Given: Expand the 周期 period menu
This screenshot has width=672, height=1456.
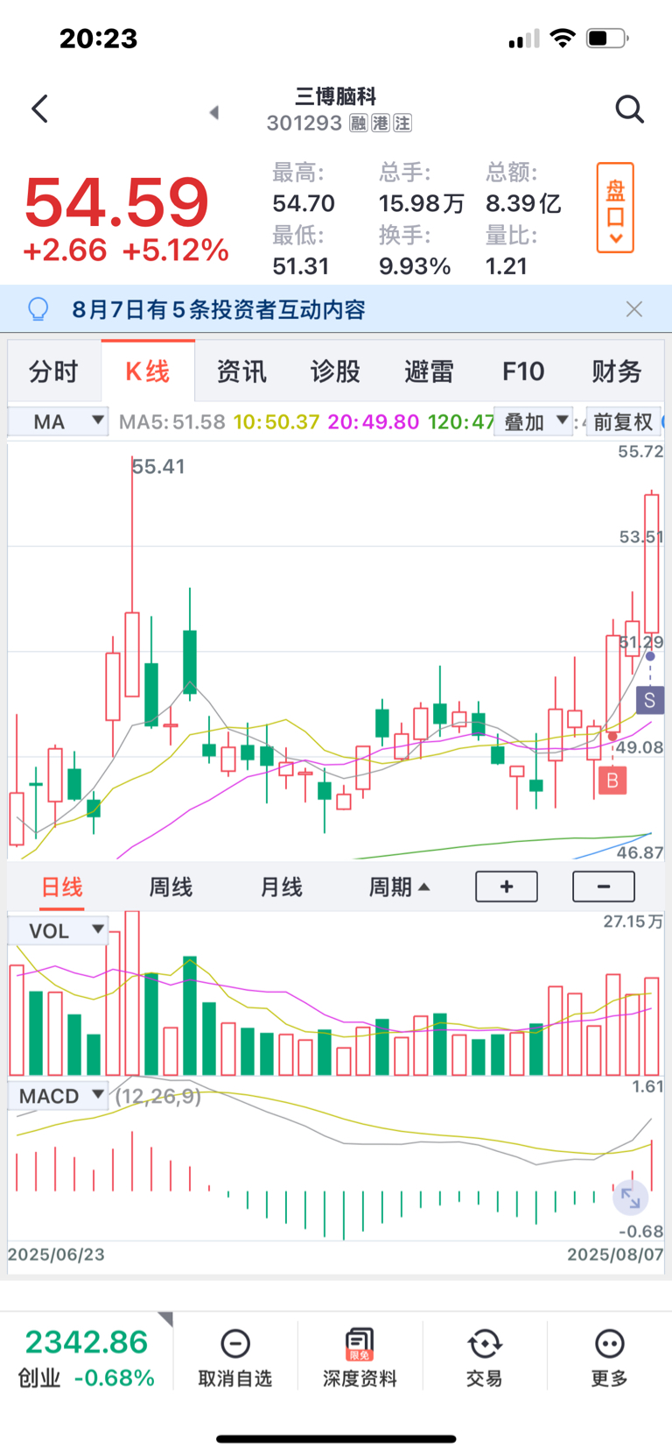Looking at the screenshot, I should point(399,887).
